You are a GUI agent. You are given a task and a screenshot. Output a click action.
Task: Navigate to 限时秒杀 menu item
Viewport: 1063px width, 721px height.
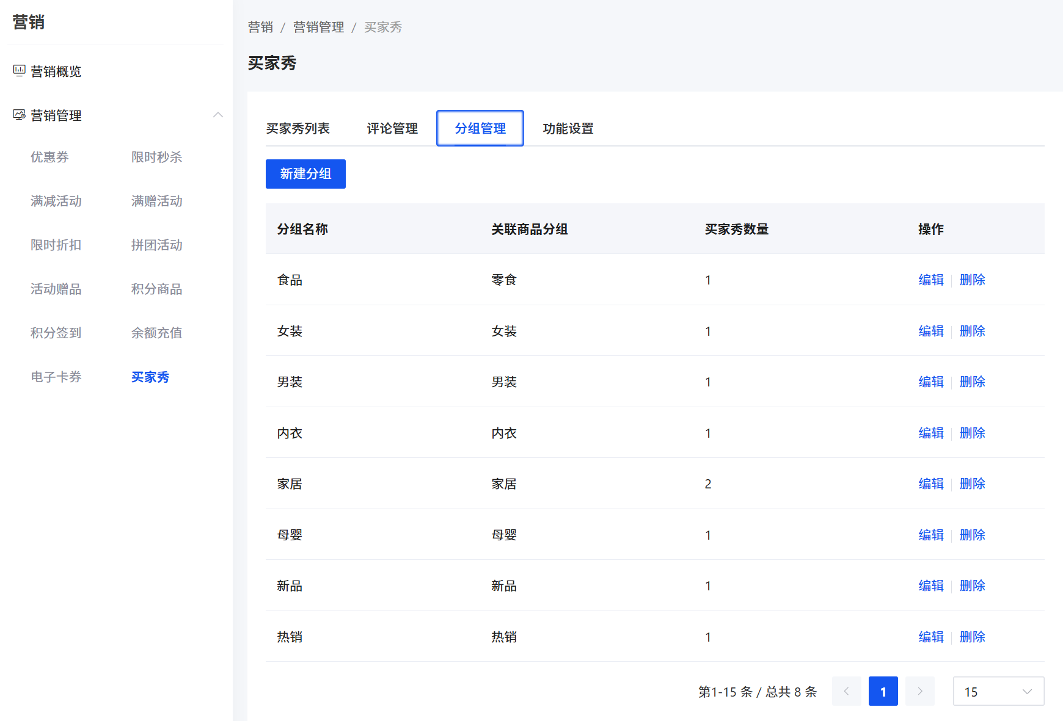coord(156,157)
